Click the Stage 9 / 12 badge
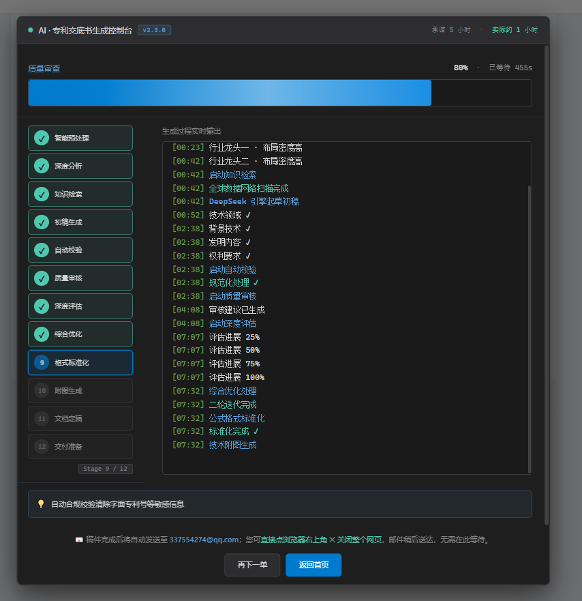 [106, 469]
